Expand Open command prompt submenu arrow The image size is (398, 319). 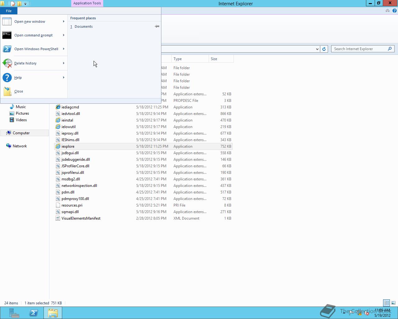[64, 35]
